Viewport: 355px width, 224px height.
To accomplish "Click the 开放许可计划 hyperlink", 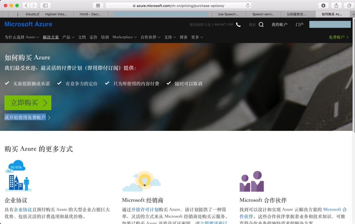I will pyautogui.click(x=145, y=210).
